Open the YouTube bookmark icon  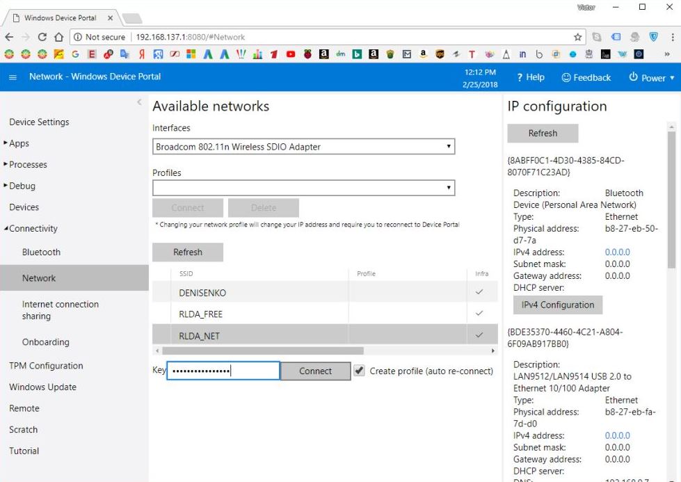(x=291, y=54)
